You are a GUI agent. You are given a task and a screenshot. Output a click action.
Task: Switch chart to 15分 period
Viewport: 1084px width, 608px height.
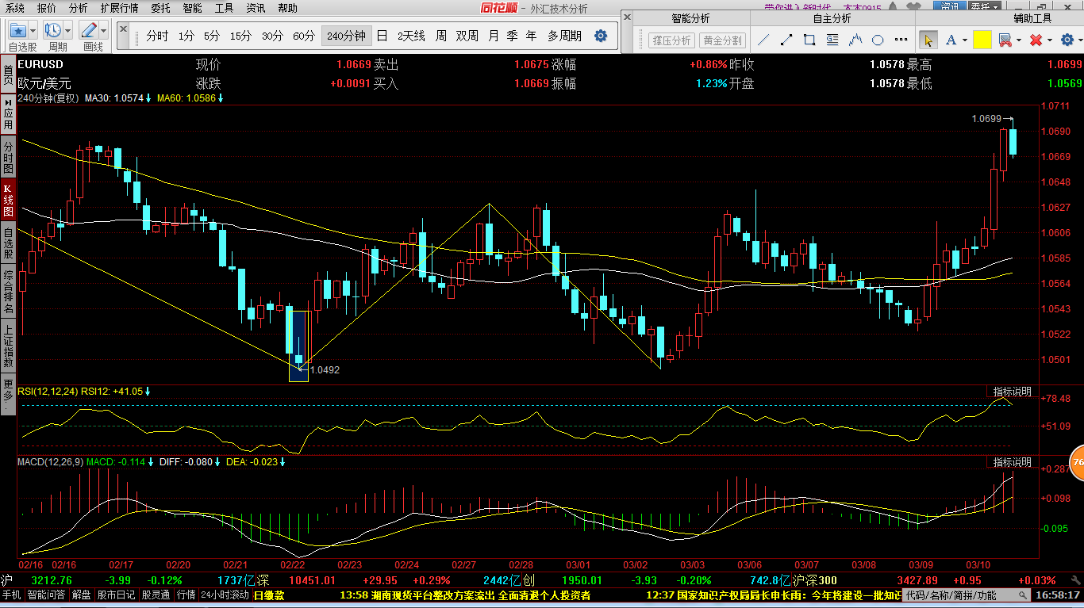coord(240,36)
